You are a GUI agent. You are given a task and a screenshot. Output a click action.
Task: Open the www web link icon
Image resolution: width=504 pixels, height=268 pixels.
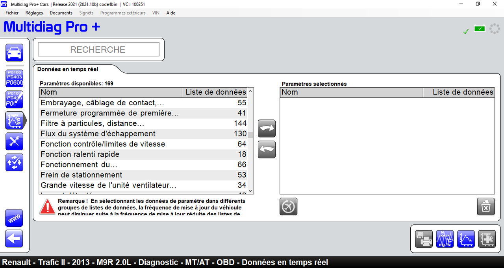pos(14,218)
